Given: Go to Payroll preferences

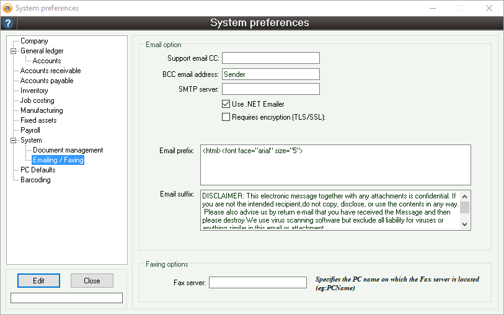Looking at the screenshot, I should (x=30, y=130).
